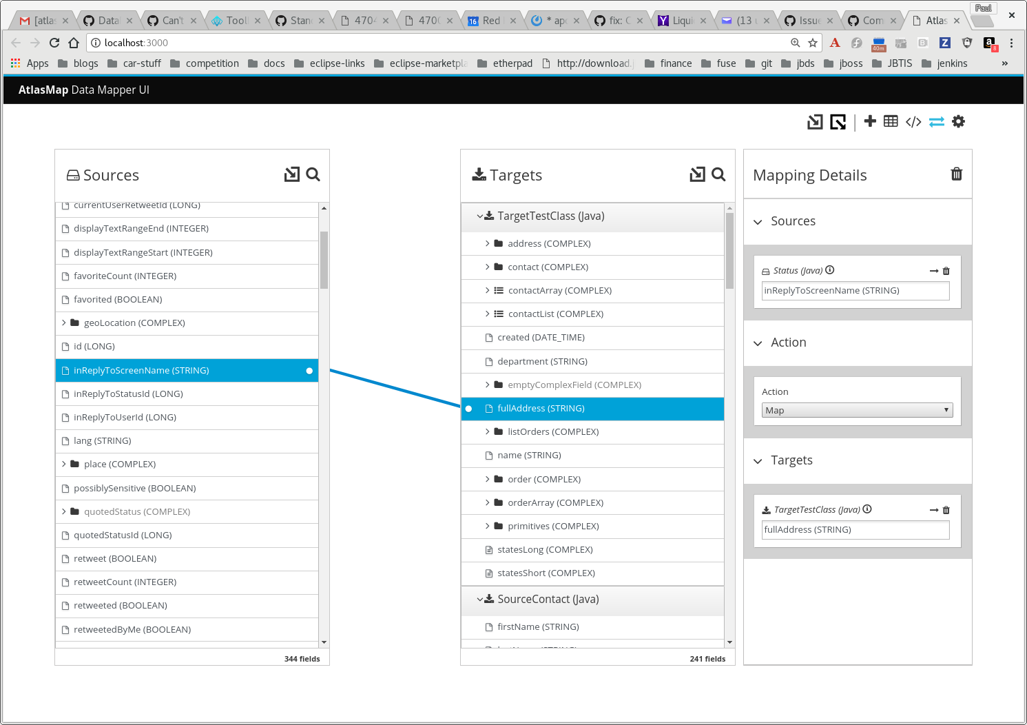
Task: Import a document via the Sources panel import icon
Action: 291,174
